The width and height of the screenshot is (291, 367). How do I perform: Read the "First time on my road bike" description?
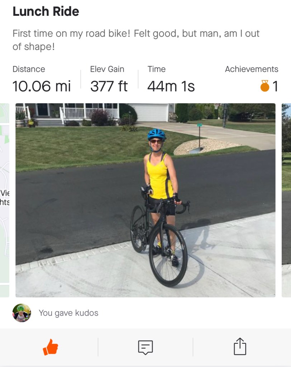[136, 40]
